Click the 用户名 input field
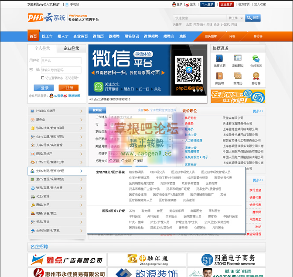 (x=61, y=61)
